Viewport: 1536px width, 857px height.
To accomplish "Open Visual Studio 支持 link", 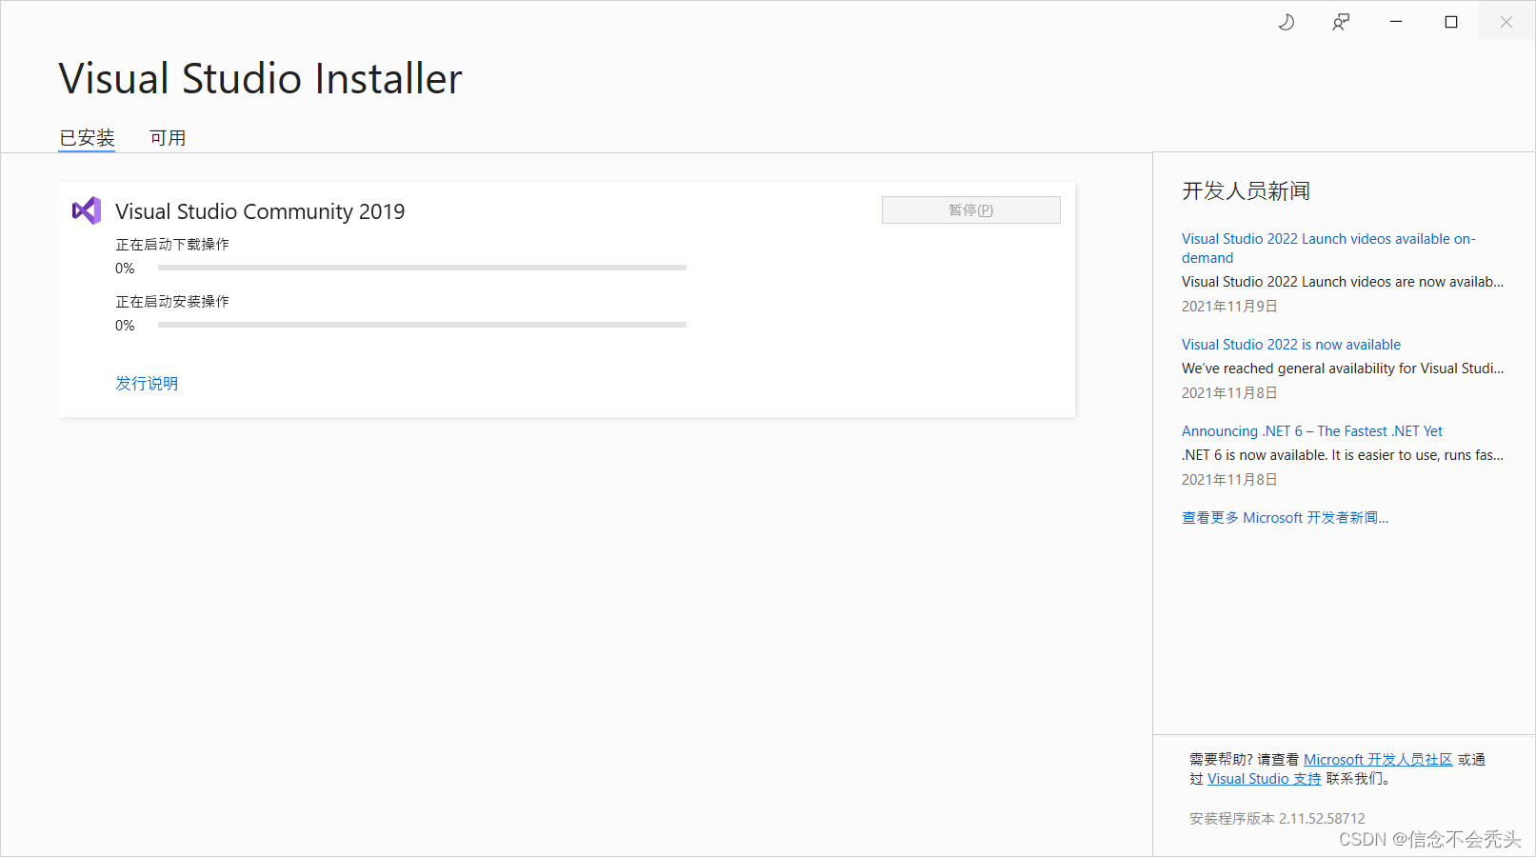I will click(1265, 779).
